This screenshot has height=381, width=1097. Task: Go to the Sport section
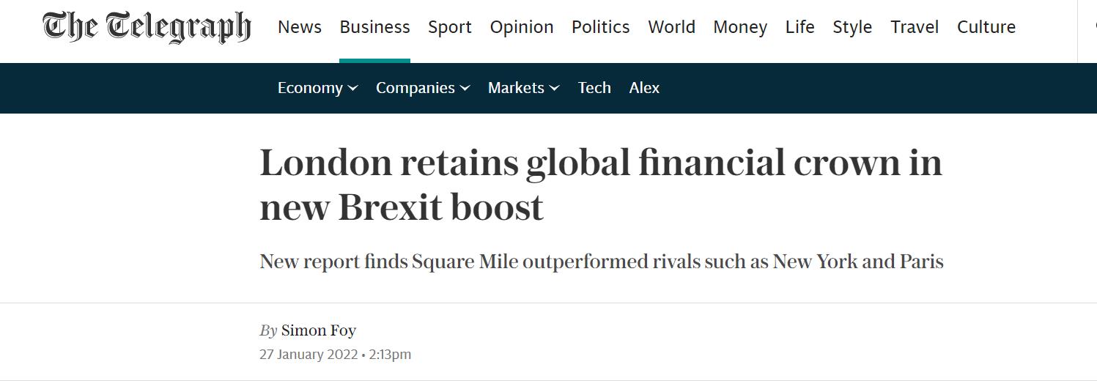click(450, 27)
